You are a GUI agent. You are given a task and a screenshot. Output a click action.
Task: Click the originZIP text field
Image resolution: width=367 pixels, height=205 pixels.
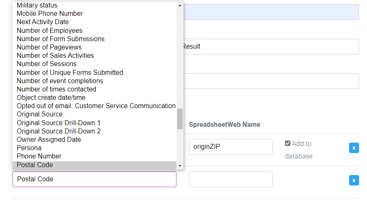[231, 147]
